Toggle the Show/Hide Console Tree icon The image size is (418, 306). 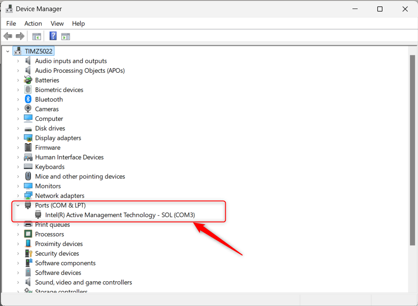tap(36, 36)
